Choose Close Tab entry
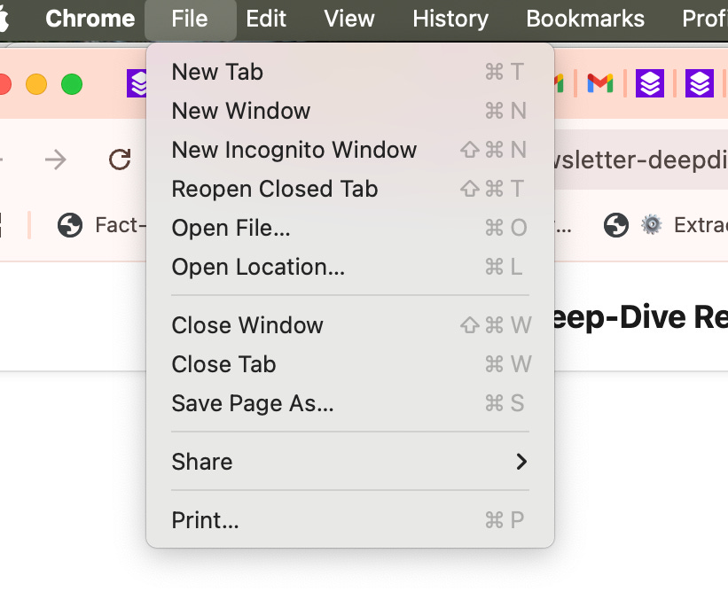This screenshot has height=592, width=728. (x=350, y=364)
